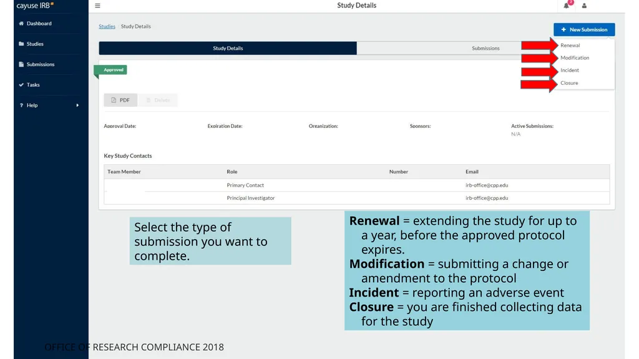Click the Submissions document icon

(x=21, y=64)
